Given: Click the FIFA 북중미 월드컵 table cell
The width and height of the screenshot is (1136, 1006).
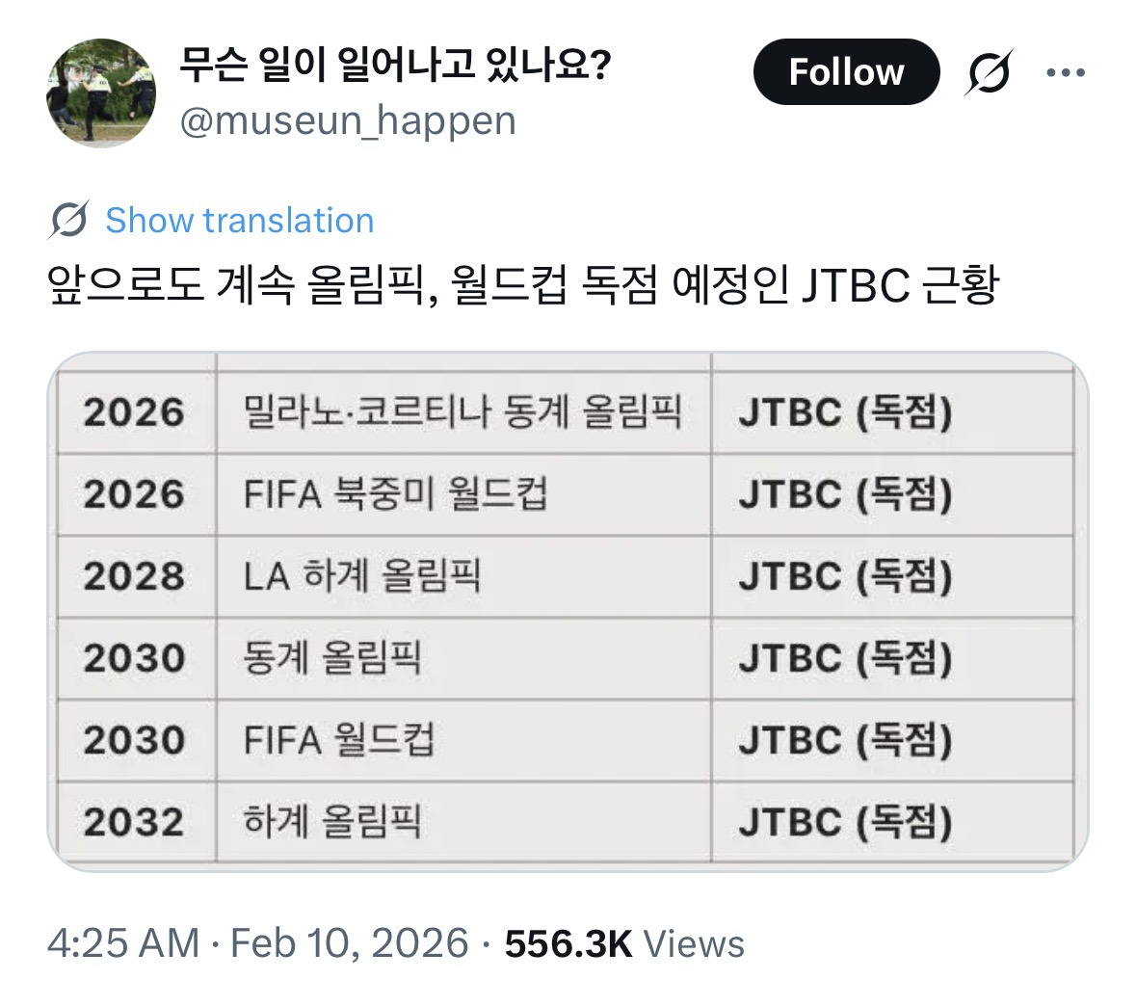Looking at the screenshot, I should [395, 494].
